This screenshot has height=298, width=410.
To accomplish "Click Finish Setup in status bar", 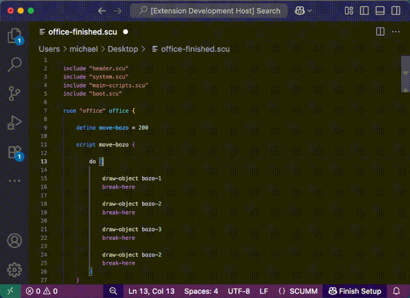I will click(355, 291).
